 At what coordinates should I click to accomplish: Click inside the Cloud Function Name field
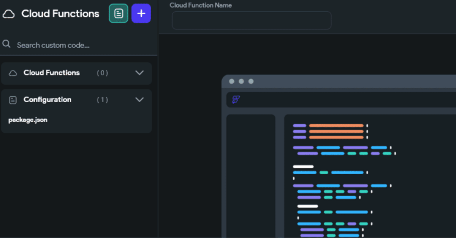[251, 20]
